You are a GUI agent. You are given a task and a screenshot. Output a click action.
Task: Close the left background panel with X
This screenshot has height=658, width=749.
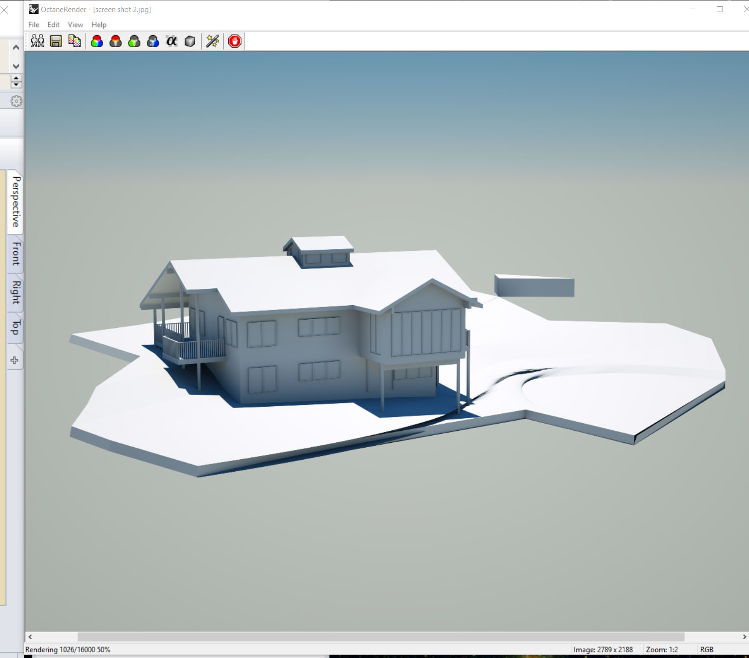pyautogui.click(x=4, y=10)
